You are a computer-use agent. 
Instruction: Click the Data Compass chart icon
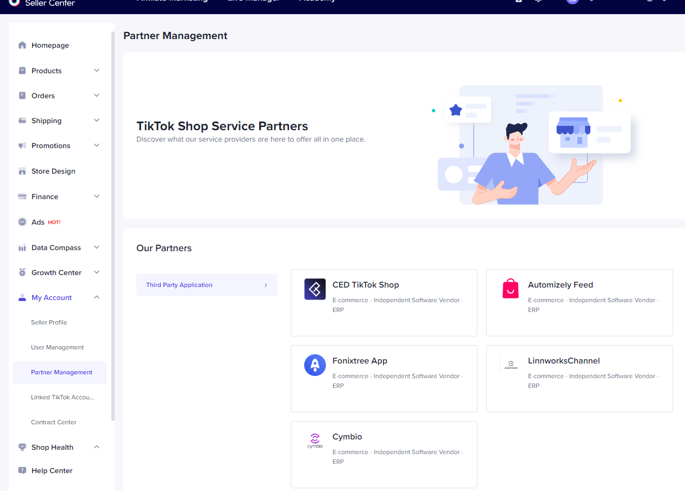point(22,247)
